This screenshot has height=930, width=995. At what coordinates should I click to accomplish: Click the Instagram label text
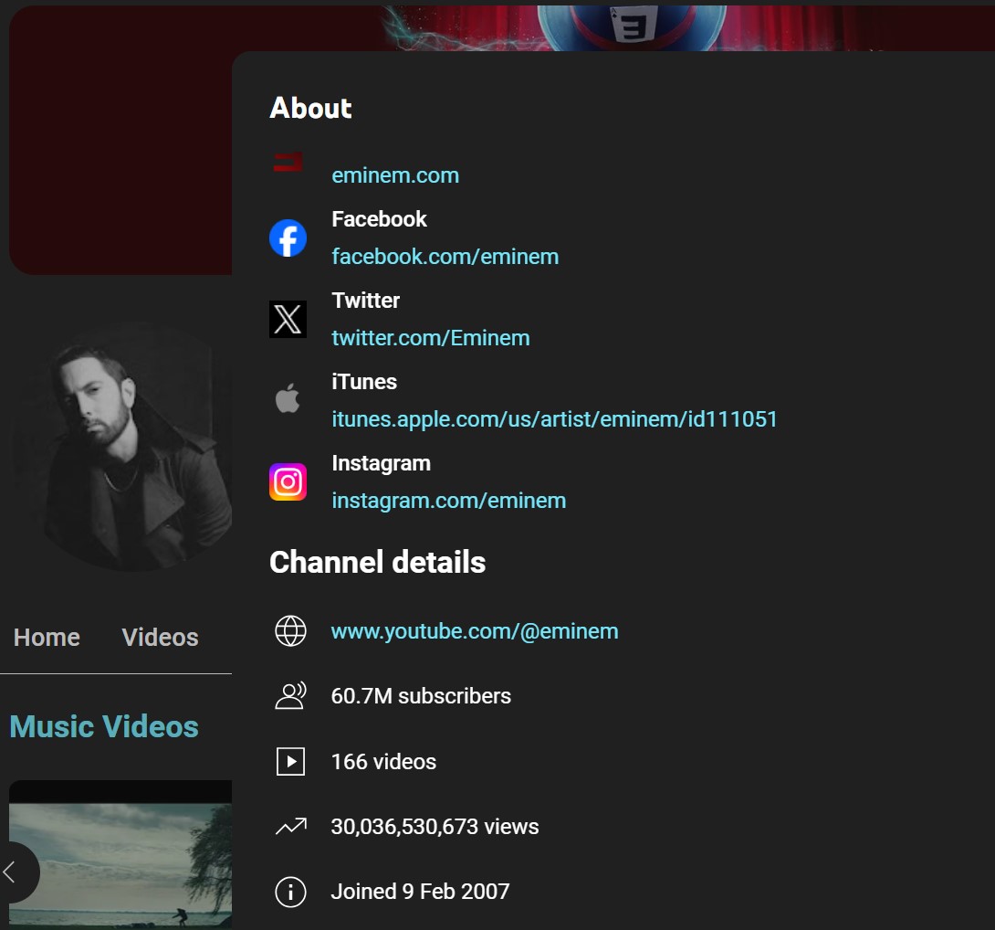coord(382,464)
